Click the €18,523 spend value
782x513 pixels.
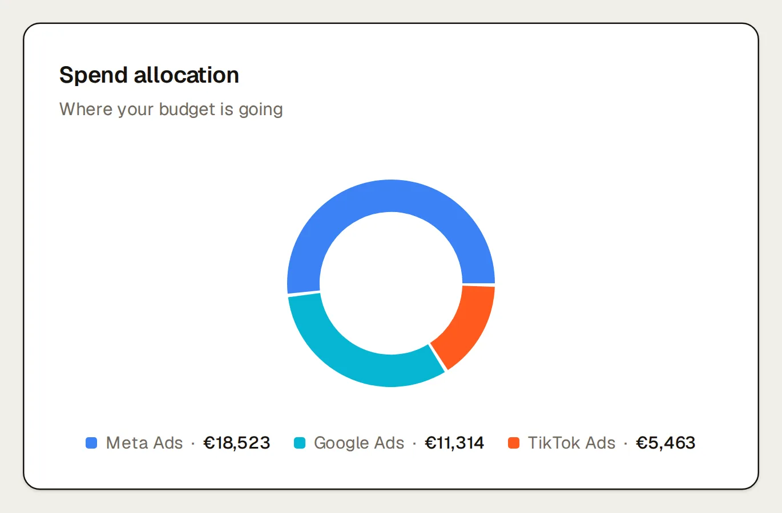237,443
